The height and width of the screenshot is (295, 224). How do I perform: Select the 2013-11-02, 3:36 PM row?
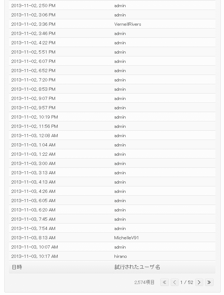(x=112, y=24)
